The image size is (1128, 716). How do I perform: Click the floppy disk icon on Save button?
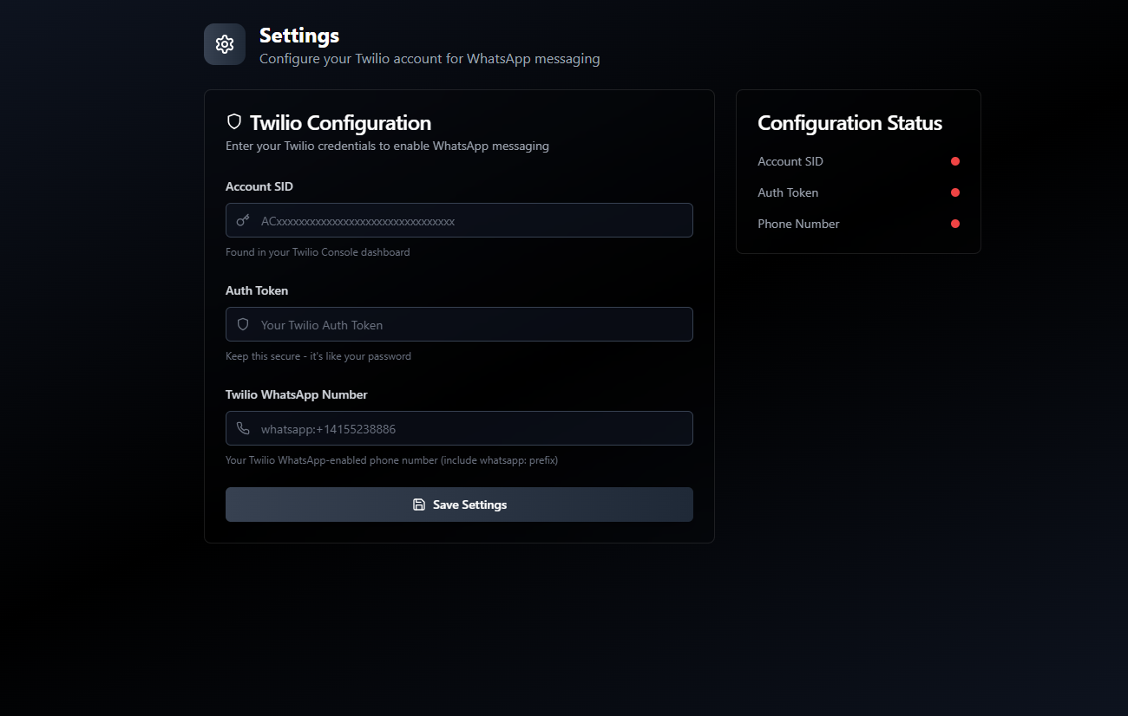[x=419, y=504]
